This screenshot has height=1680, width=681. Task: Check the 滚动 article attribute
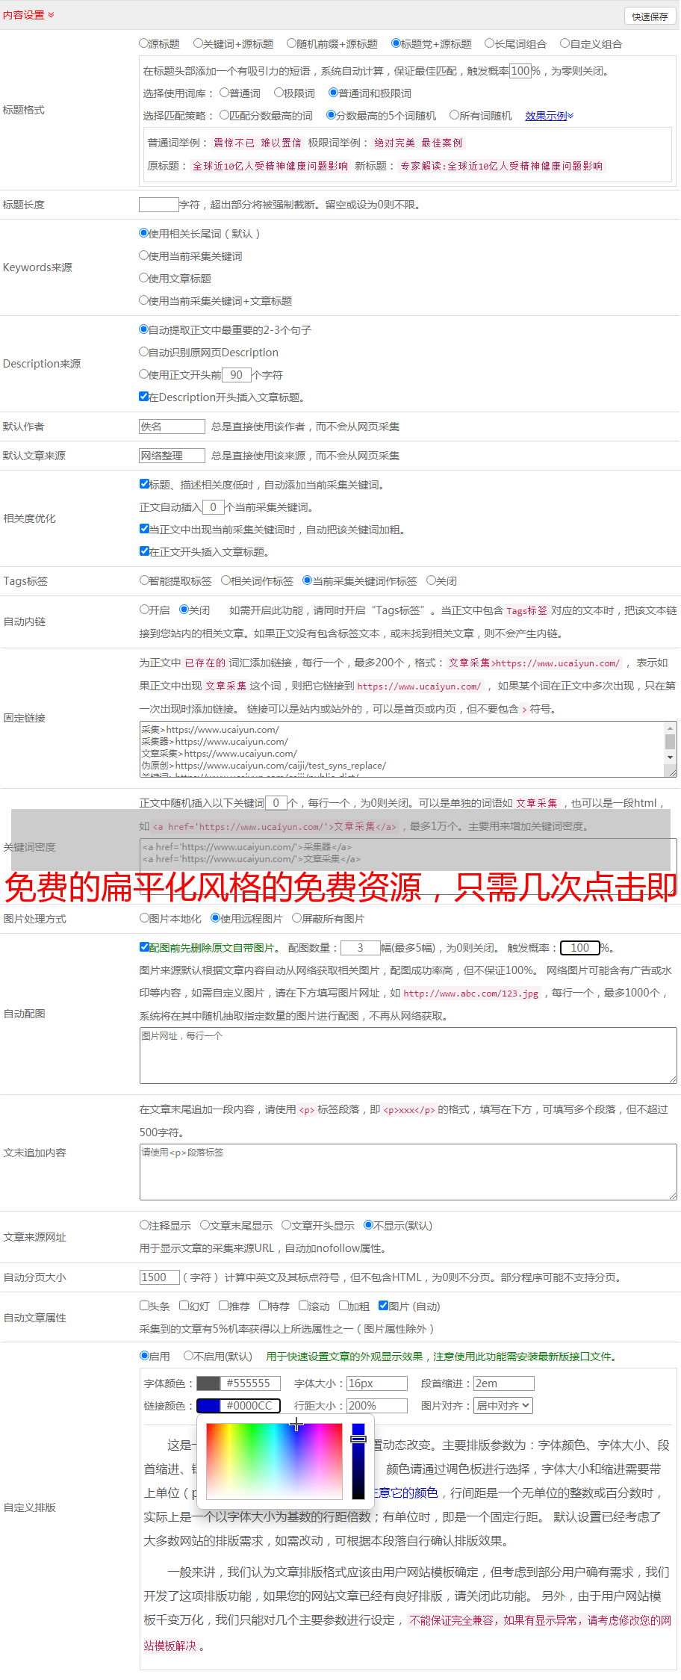click(303, 1306)
